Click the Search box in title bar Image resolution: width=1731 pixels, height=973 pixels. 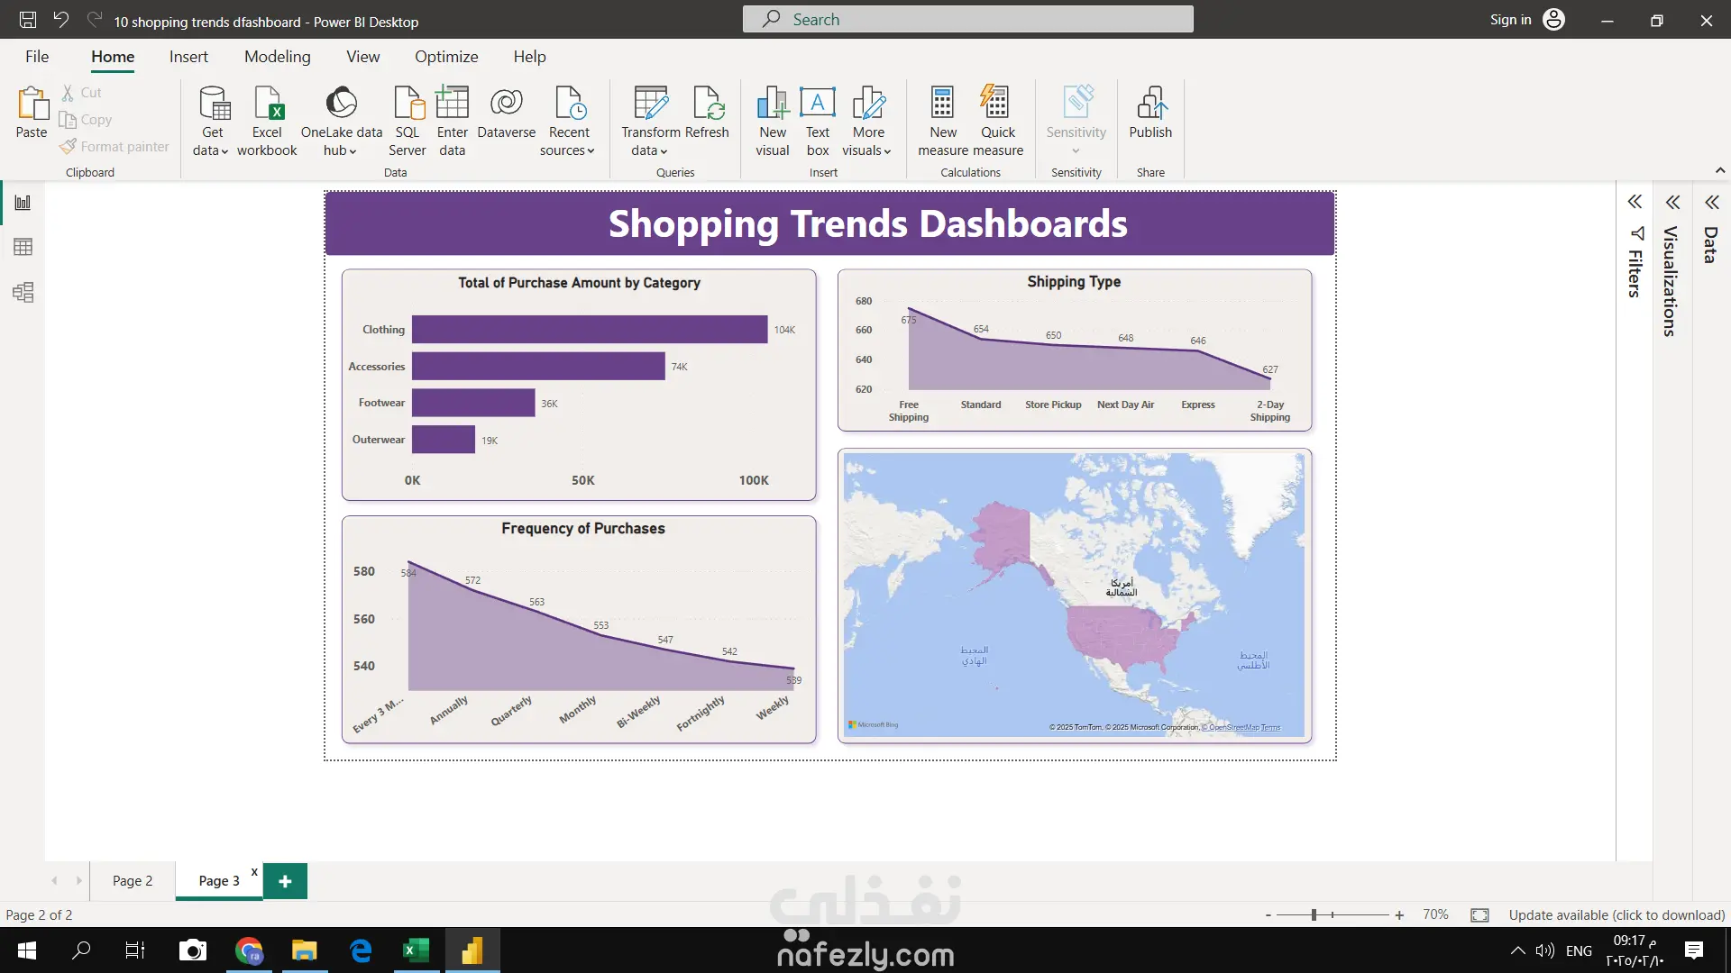tap(967, 20)
